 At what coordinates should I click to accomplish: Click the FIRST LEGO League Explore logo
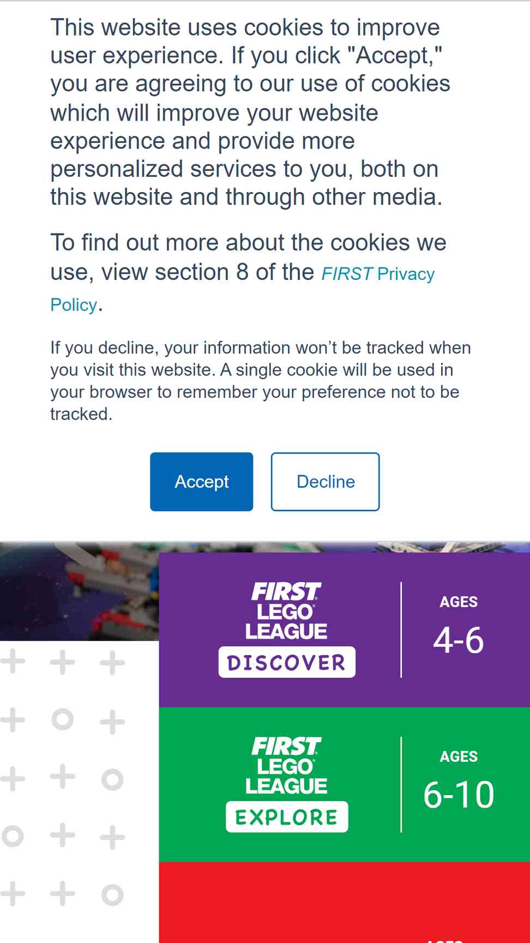[286, 784]
